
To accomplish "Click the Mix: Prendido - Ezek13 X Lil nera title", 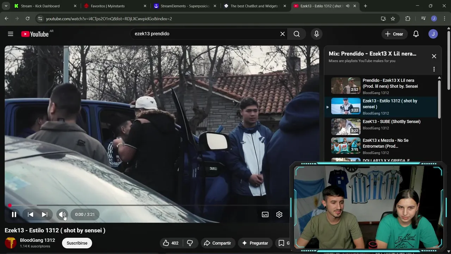I will pos(372,54).
